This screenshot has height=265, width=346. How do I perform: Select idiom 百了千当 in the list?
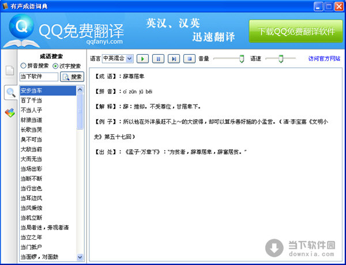48,101
